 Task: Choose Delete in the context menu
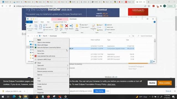[39, 87]
